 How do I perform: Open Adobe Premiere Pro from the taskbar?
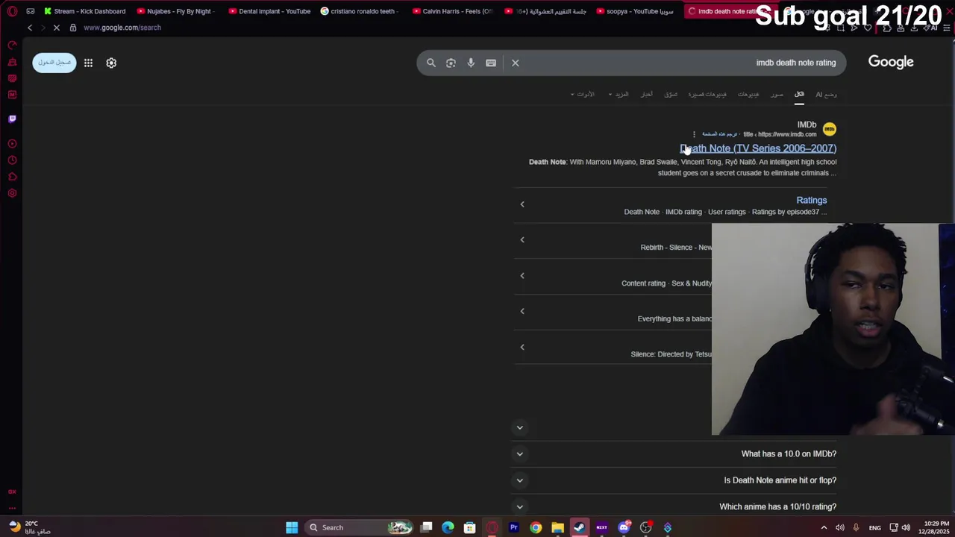513,527
